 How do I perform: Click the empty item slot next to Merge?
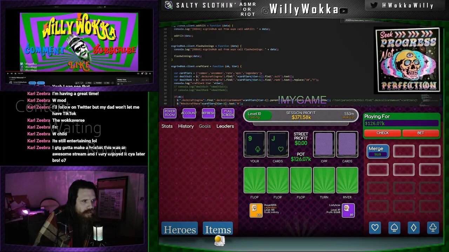click(x=404, y=151)
